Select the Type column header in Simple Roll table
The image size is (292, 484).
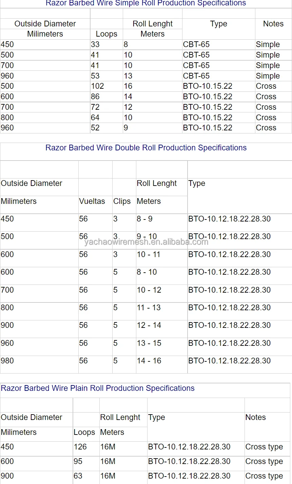(x=218, y=24)
